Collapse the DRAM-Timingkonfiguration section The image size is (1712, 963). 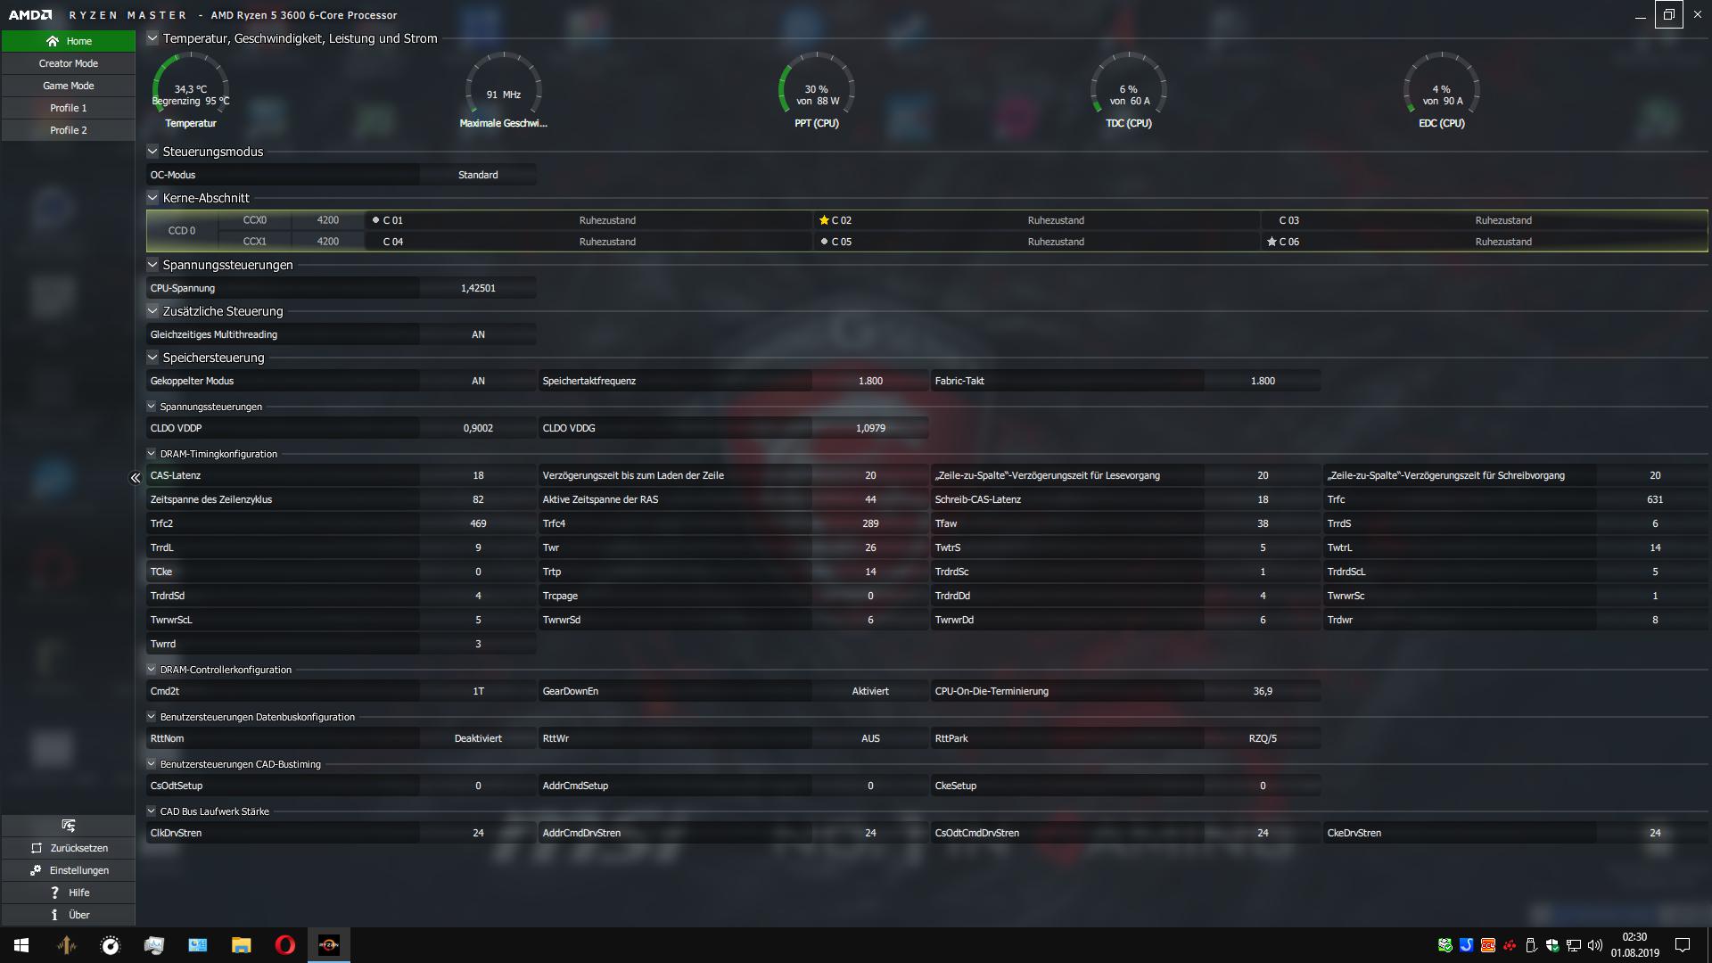[x=152, y=454]
